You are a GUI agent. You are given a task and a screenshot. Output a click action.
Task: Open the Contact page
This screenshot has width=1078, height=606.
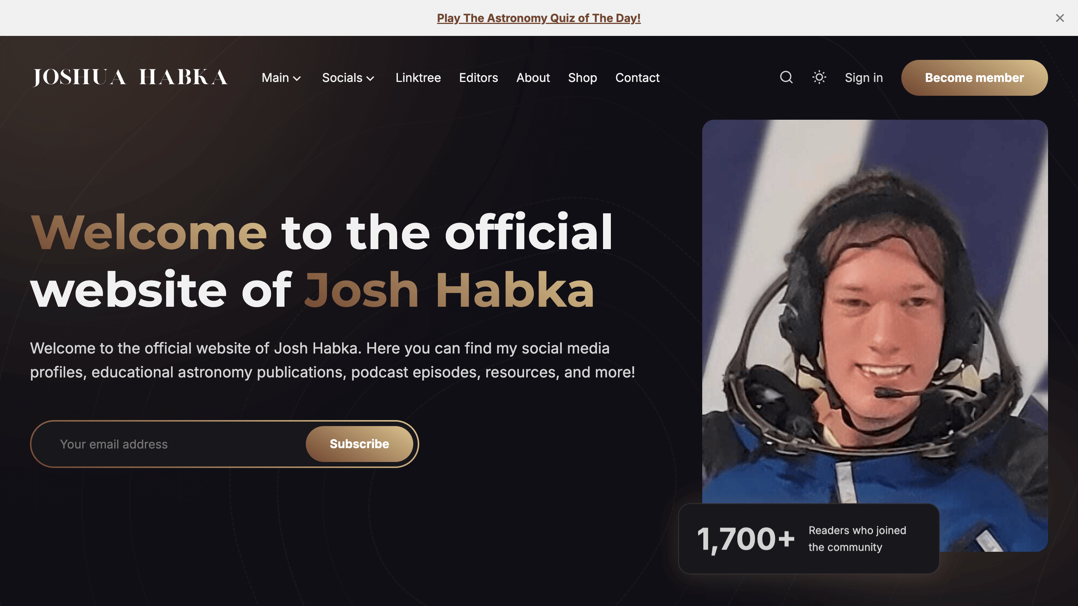(637, 78)
